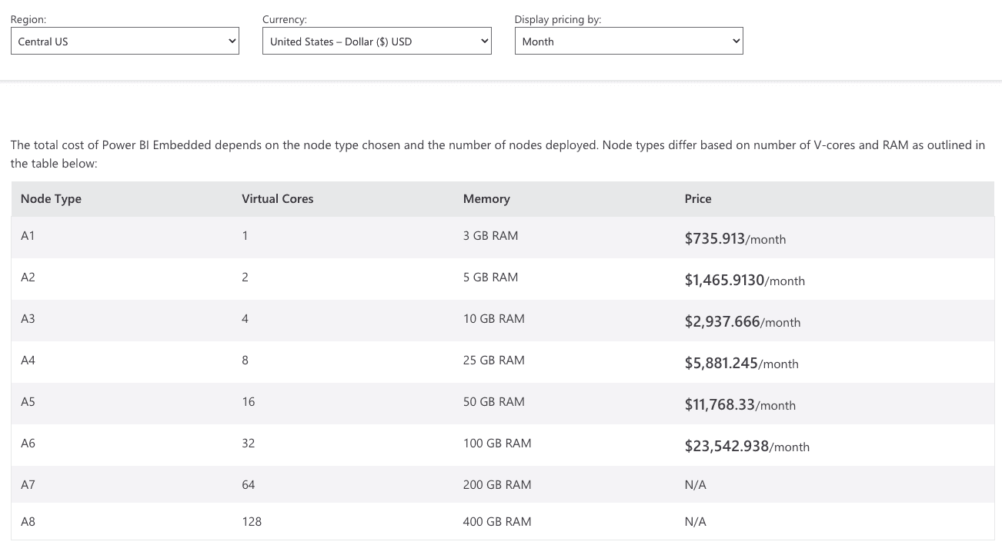Select the A1 node type row
Viewport: 1002px width, 545px height.
coord(28,235)
